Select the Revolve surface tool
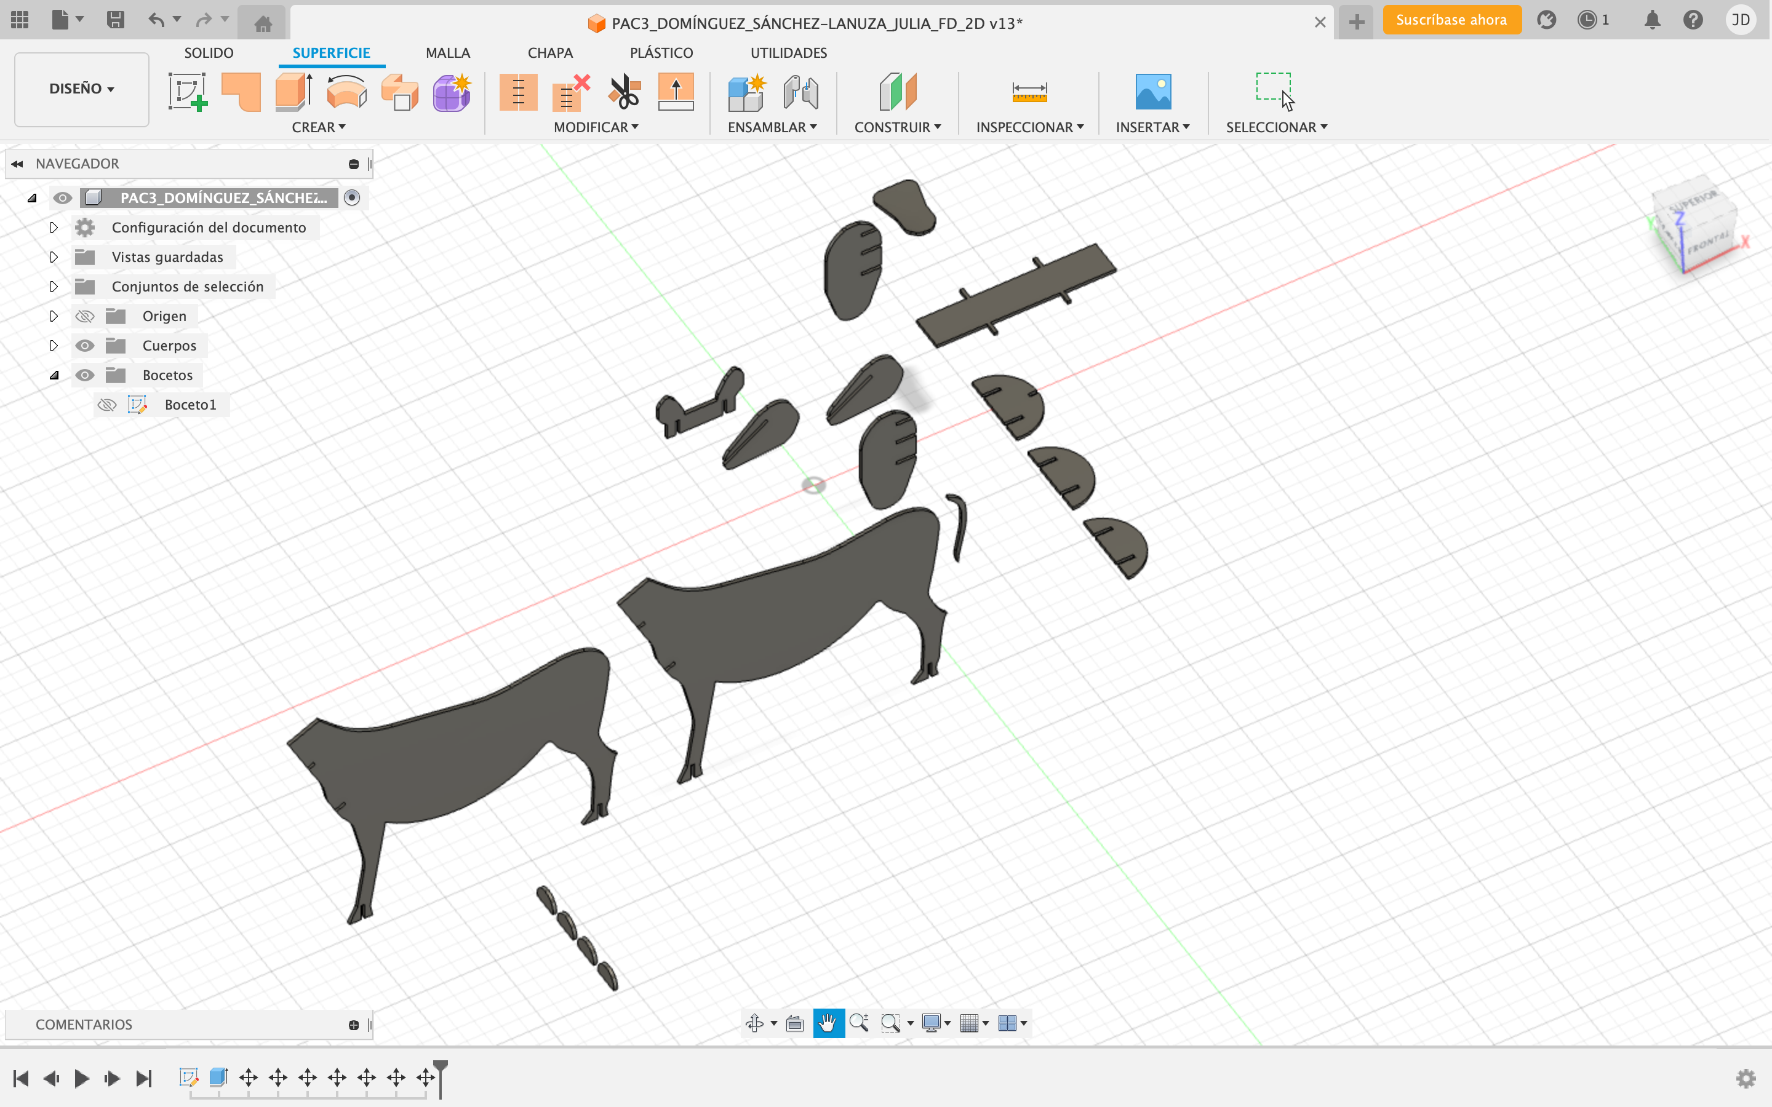The height and width of the screenshot is (1107, 1772). 346,92
